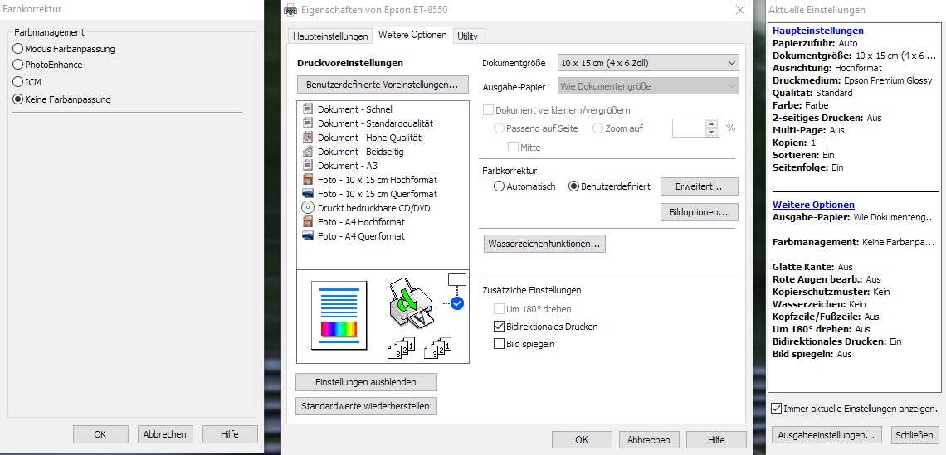946x455 pixels.
Task: Select 'Dokument - Schnell' preset text
Action: point(355,109)
